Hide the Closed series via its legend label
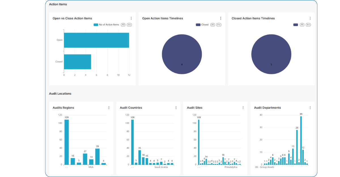This screenshot has width=340, height=177. (x=205, y=25)
